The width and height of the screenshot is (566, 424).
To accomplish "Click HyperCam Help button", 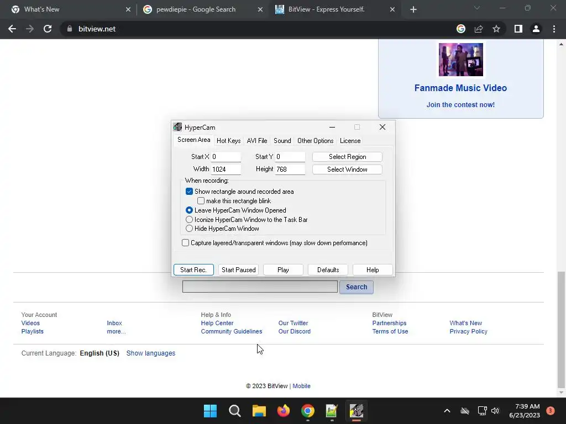I will pos(373,269).
